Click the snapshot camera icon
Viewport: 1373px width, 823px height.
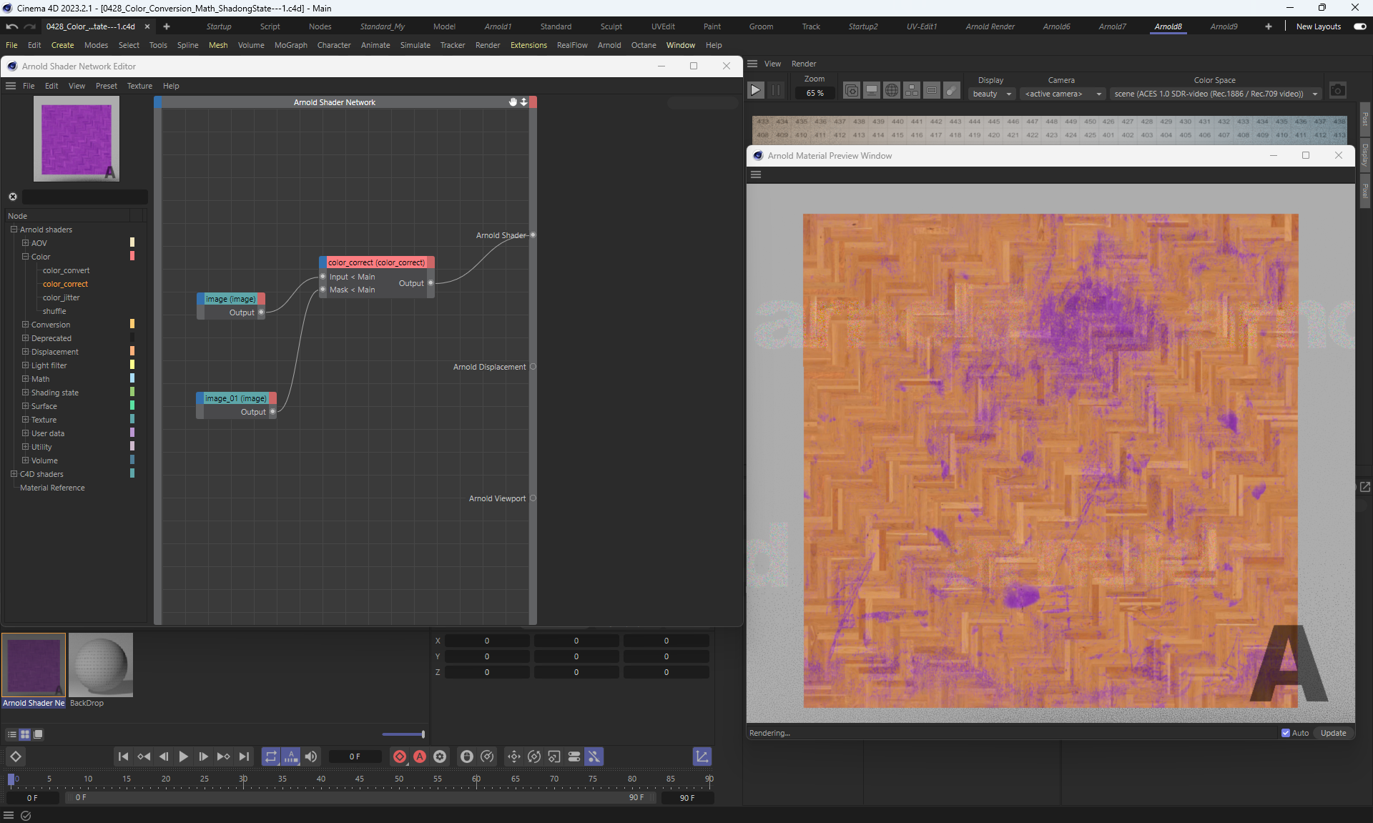1337,90
